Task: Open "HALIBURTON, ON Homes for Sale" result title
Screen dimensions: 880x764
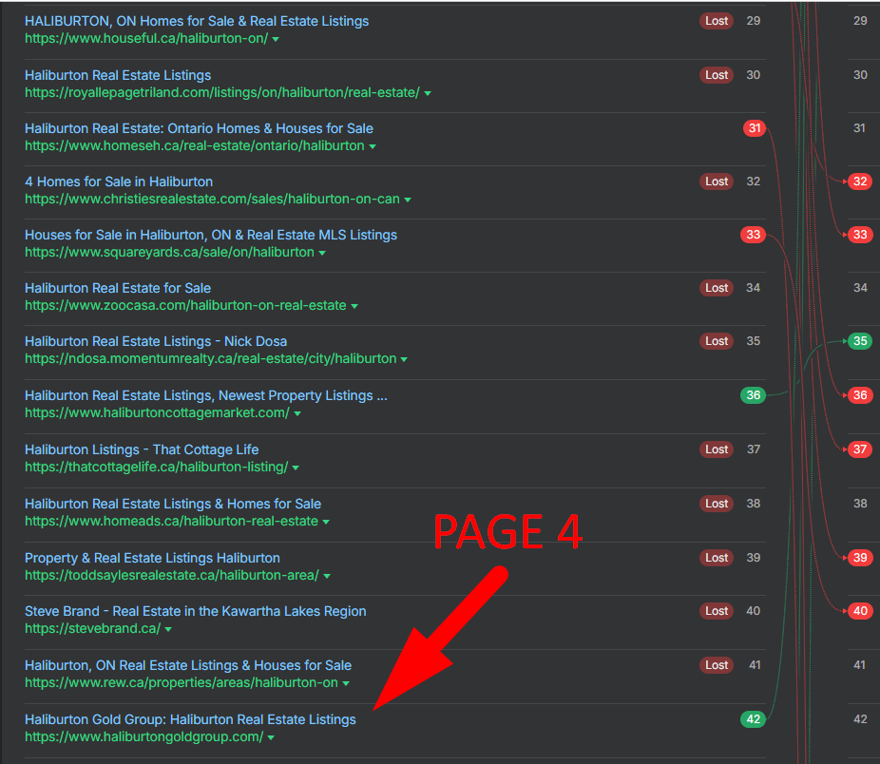Action: (197, 21)
